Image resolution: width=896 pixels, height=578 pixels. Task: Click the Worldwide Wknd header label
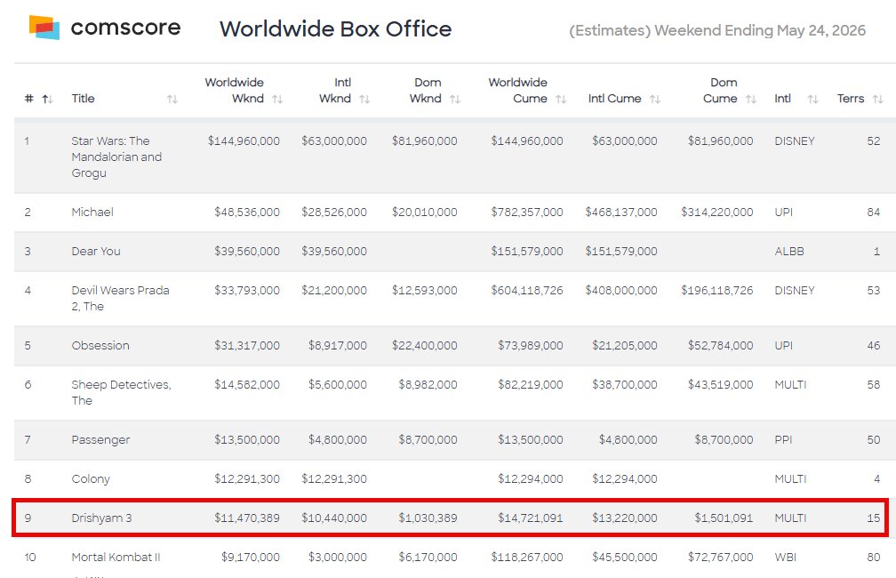pos(235,91)
